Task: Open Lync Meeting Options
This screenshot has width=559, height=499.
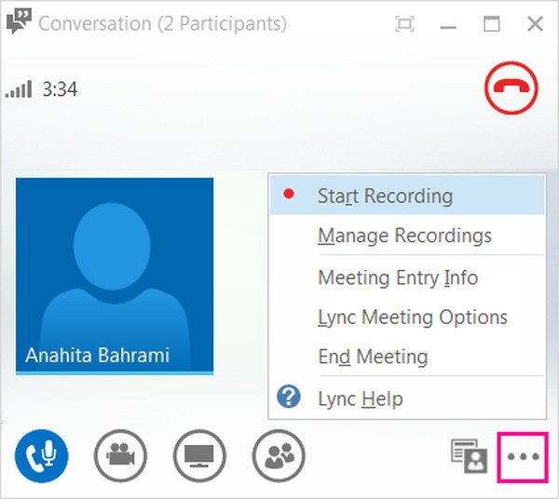Action: coord(412,317)
